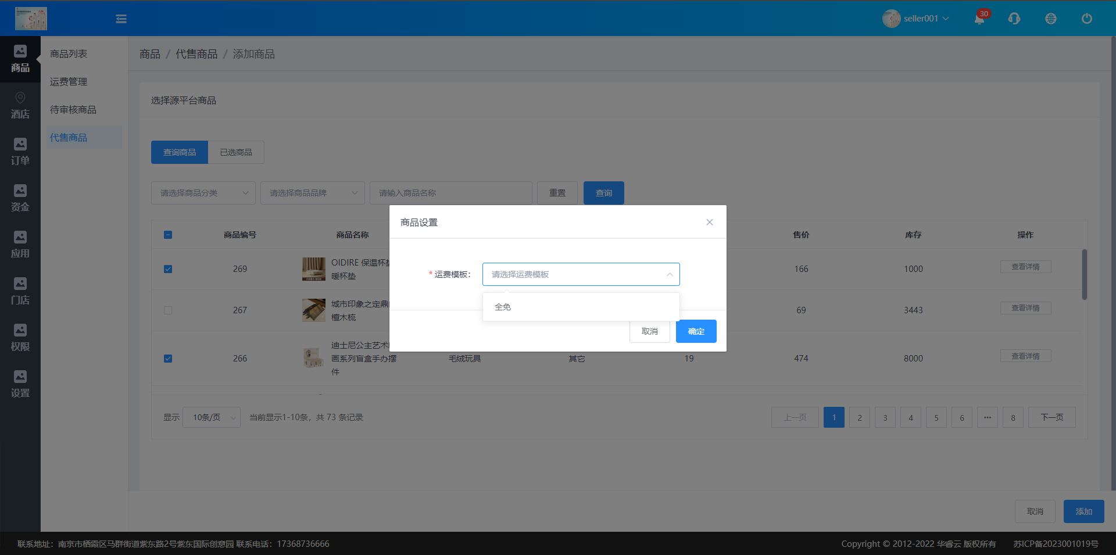Click the power logout icon
This screenshot has width=1116, height=555.
(1086, 19)
